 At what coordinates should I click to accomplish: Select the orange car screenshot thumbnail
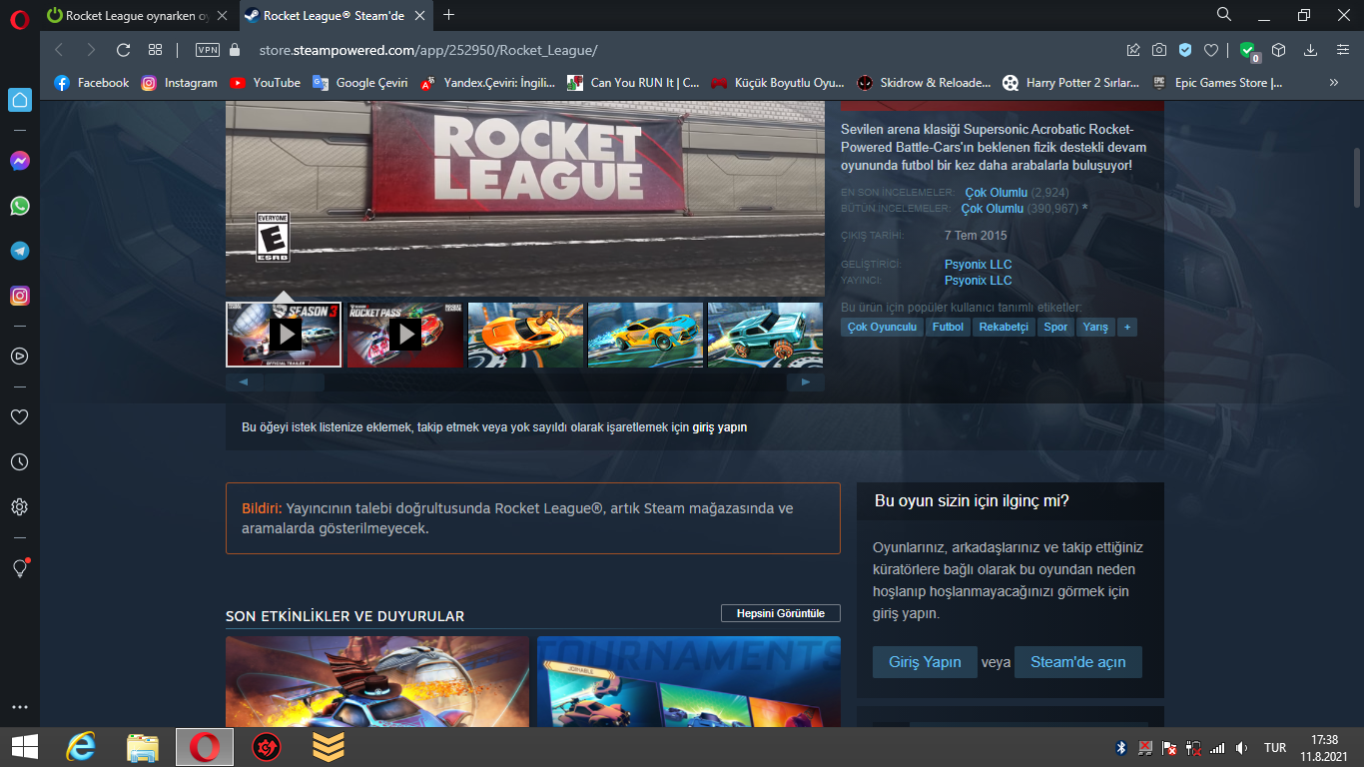(x=525, y=335)
